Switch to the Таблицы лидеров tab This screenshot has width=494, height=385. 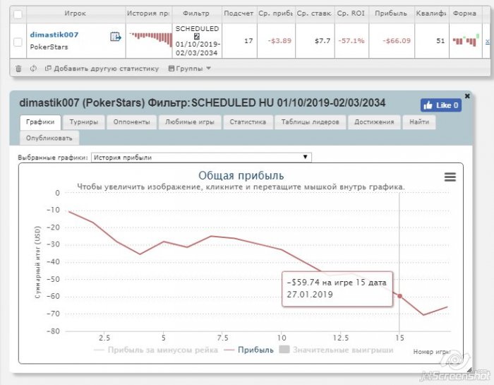click(x=311, y=122)
